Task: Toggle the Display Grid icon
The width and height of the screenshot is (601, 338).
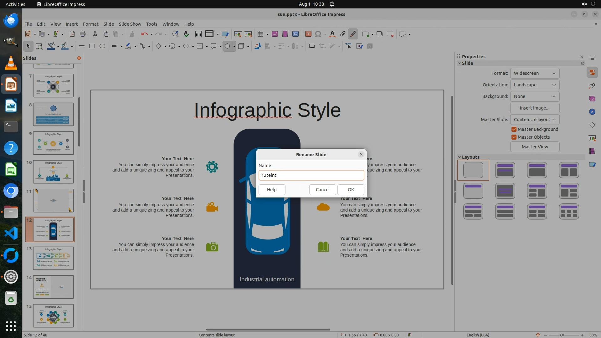Action: [x=198, y=34]
